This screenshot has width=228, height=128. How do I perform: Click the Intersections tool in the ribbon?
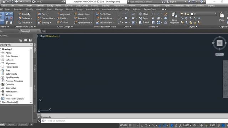pos(83,14)
